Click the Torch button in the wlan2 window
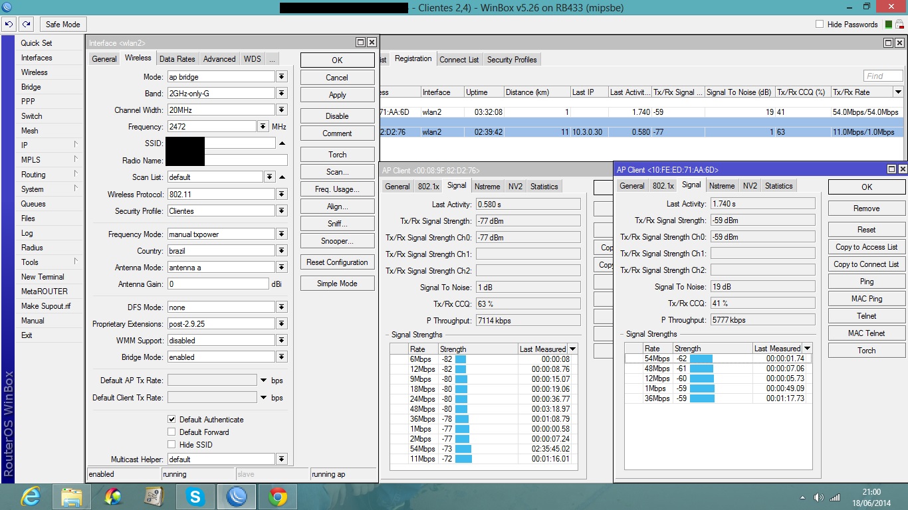This screenshot has width=908, height=510. (338, 155)
